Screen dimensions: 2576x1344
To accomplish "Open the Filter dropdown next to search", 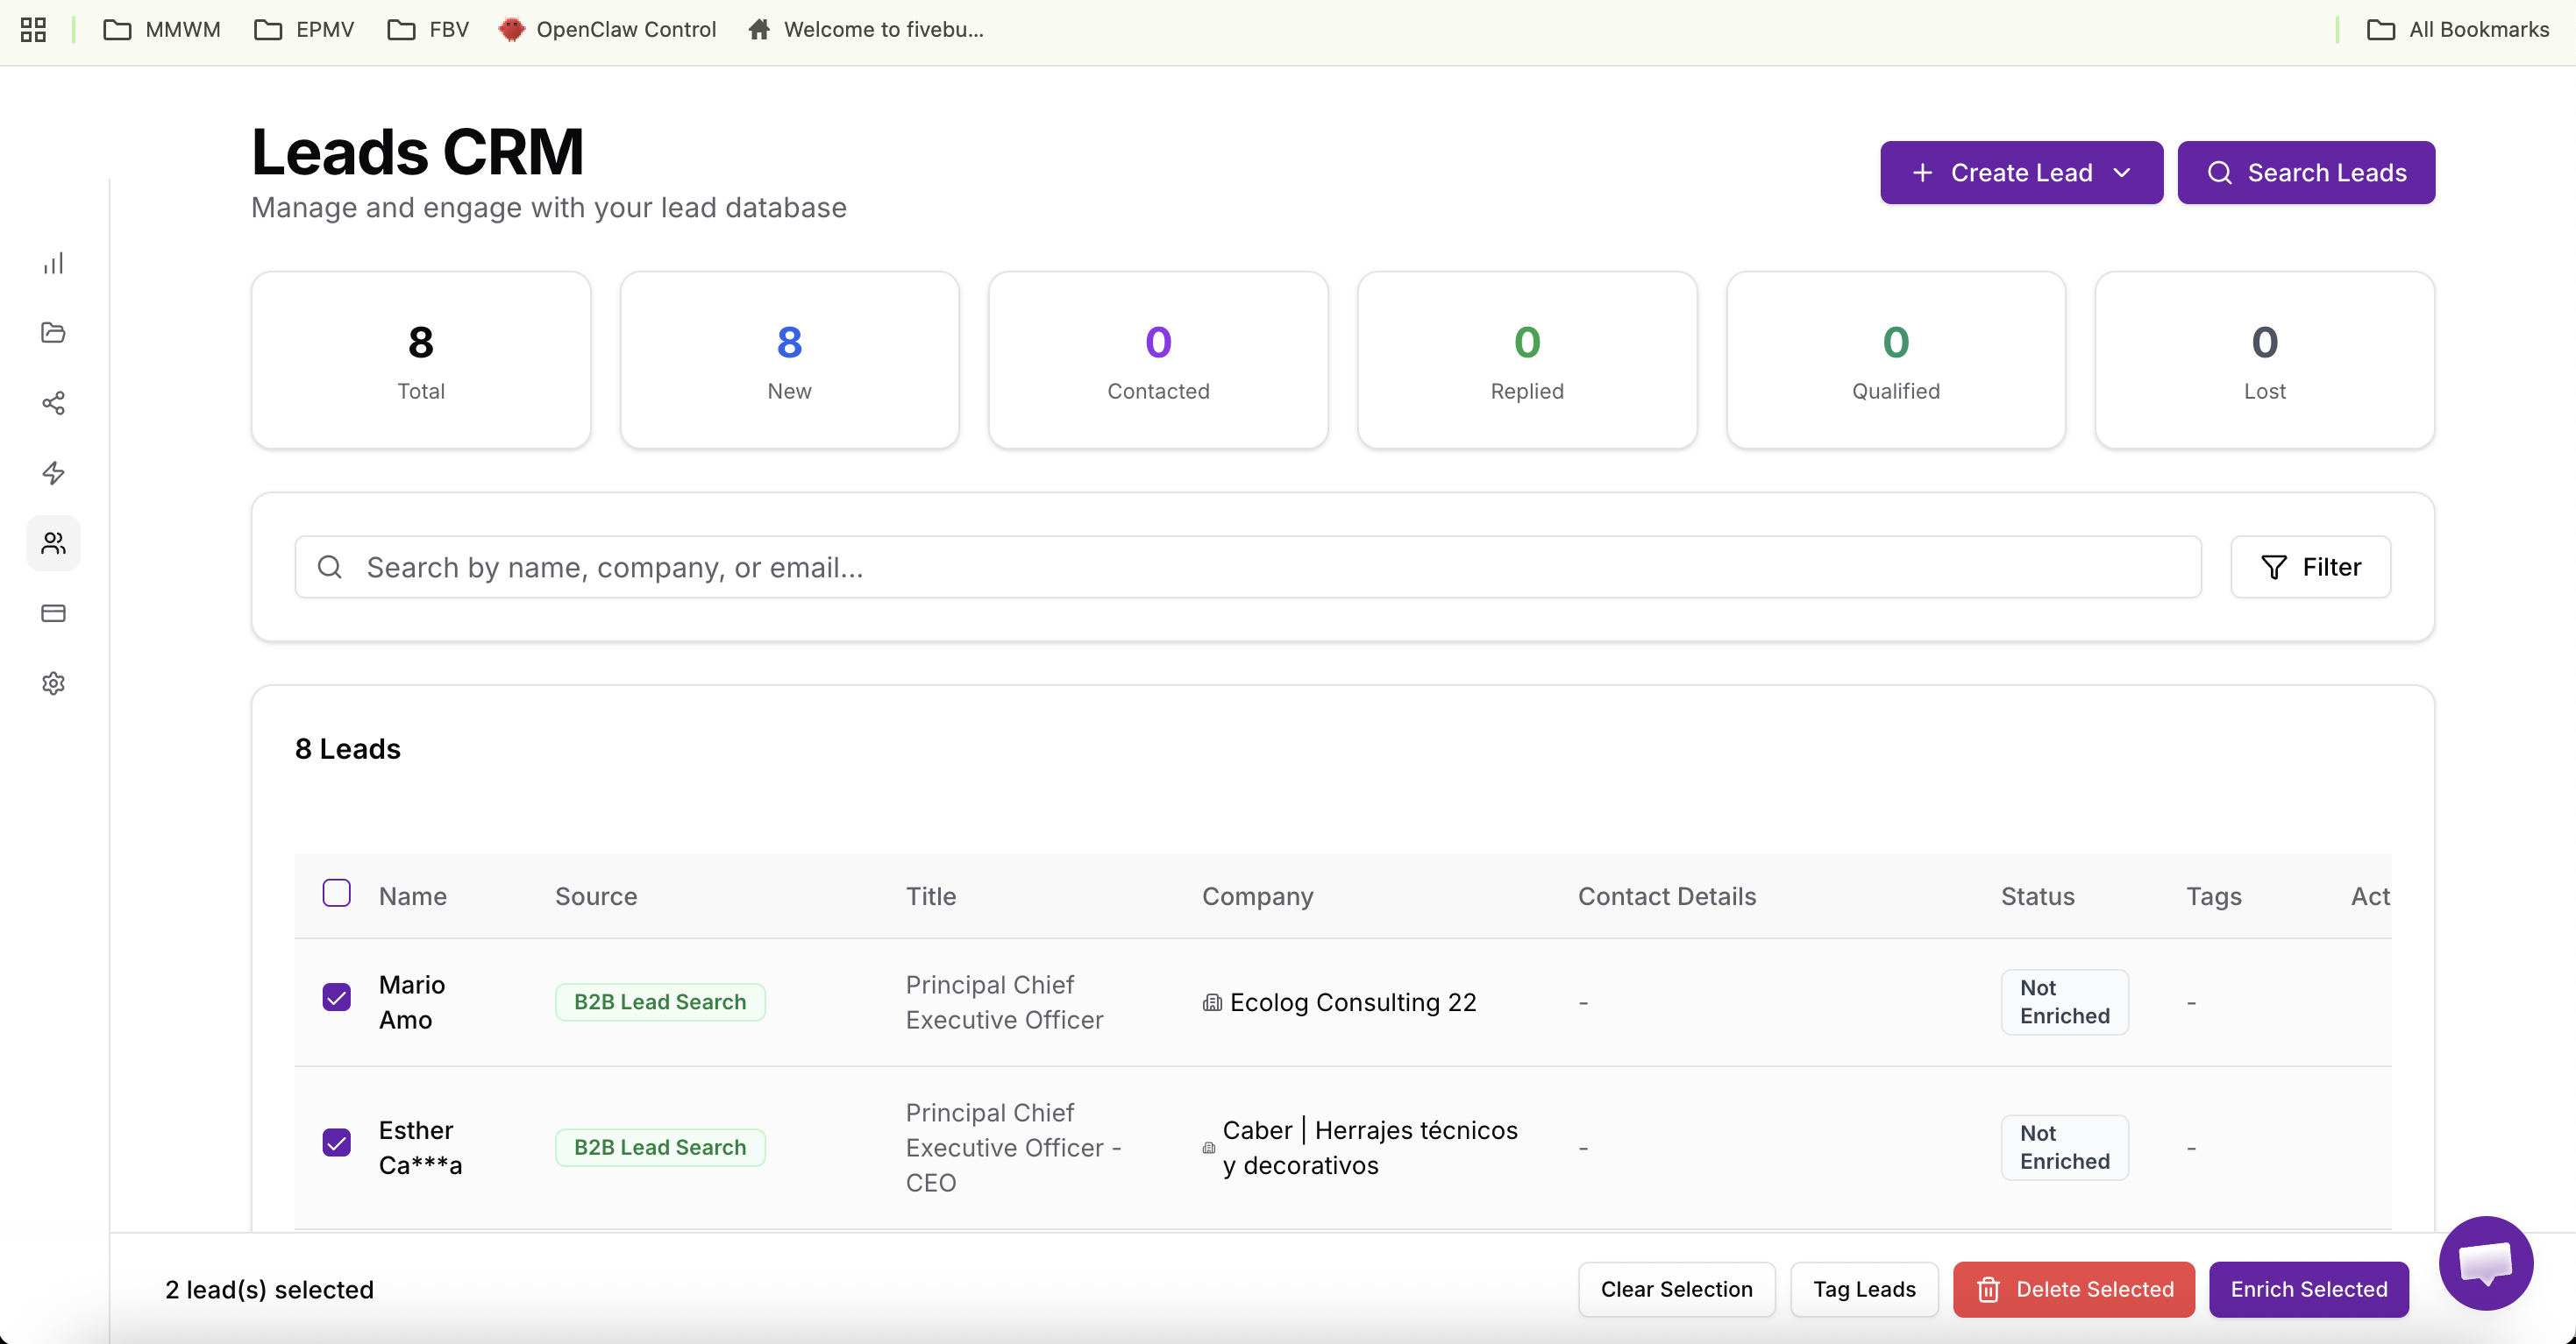I will click(2310, 567).
